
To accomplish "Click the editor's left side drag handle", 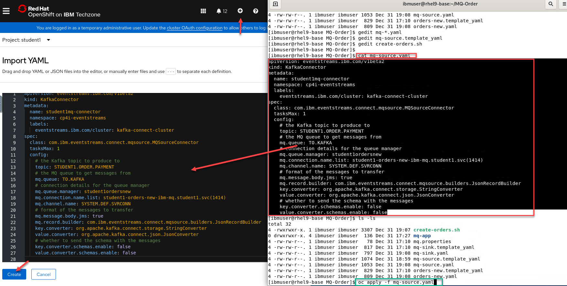I will (1, 104).
